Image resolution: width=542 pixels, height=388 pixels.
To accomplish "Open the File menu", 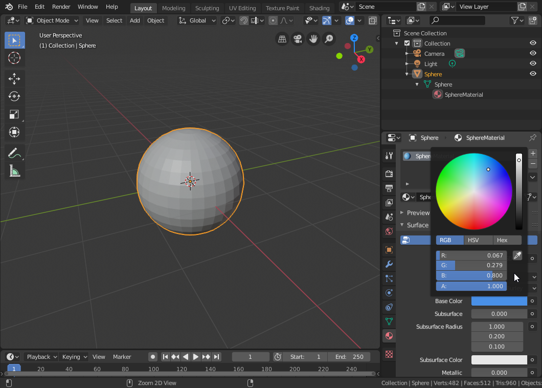I will coord(22,7).
